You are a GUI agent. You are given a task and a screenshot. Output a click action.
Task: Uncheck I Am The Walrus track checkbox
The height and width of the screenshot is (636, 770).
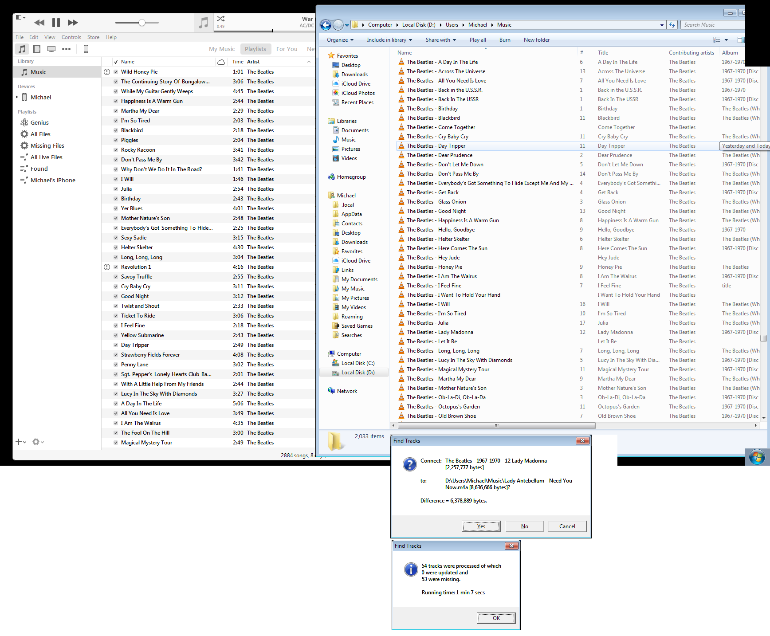coord(116,423)
